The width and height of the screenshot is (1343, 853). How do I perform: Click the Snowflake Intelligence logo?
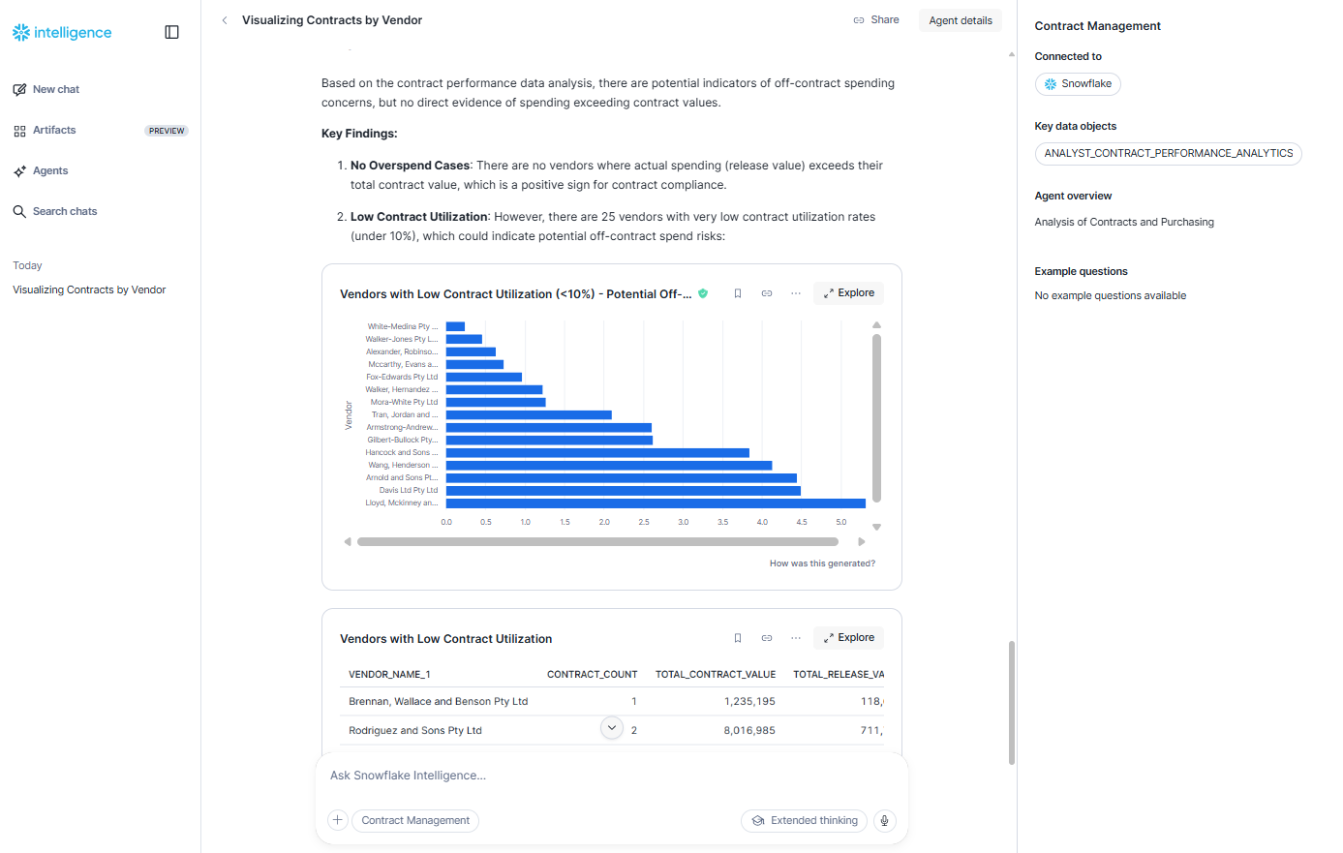tap(60, 31)
